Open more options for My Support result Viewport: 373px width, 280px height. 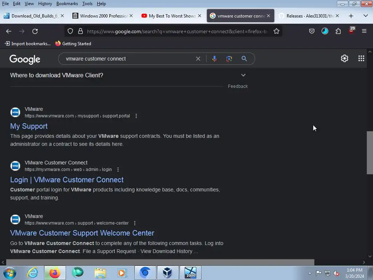point(136,116)
